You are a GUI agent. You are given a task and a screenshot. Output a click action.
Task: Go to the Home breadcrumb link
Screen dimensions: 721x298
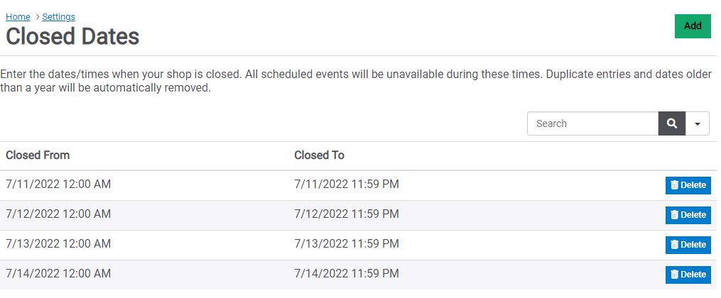pos(18,17)
